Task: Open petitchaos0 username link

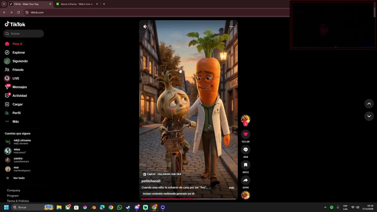Action: (151, 181)
